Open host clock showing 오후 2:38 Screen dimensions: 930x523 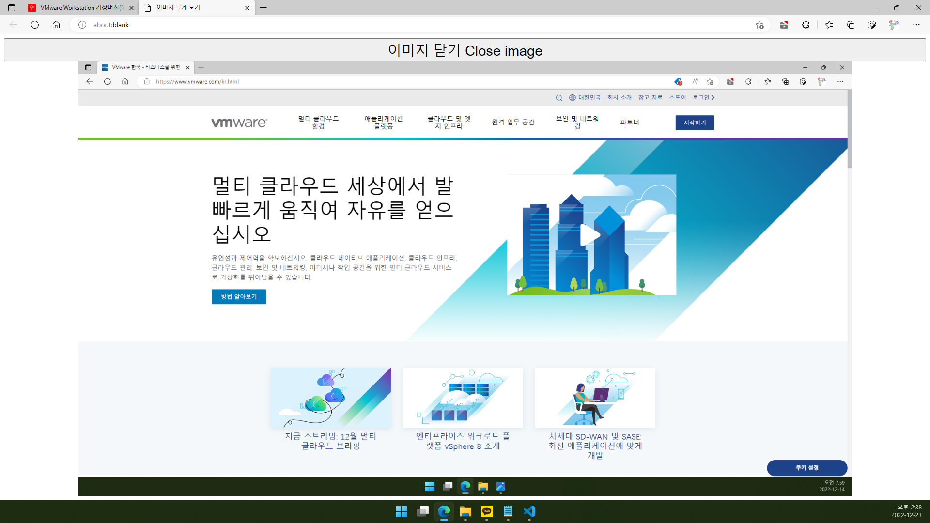click(x=906, y=511)
